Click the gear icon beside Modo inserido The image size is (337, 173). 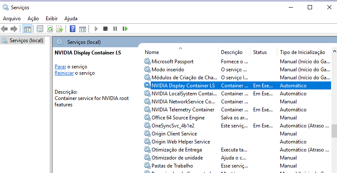click(x=147, y=70)
